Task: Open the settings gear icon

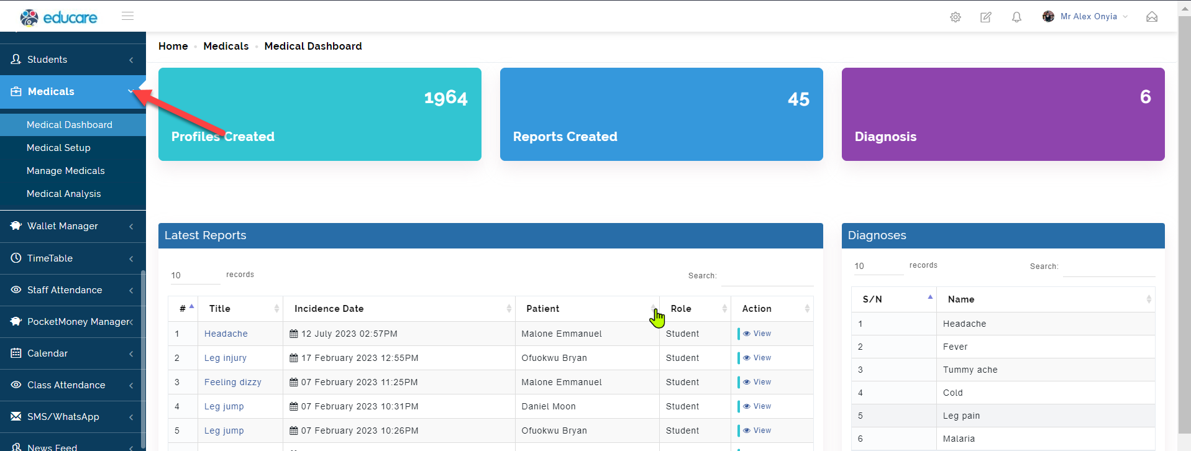Action: pyautogui.click(x=956, y=17)
